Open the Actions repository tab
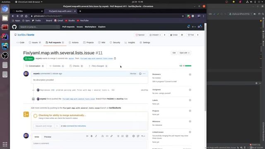This screenshot has height=149, width=265. [74, 43]
